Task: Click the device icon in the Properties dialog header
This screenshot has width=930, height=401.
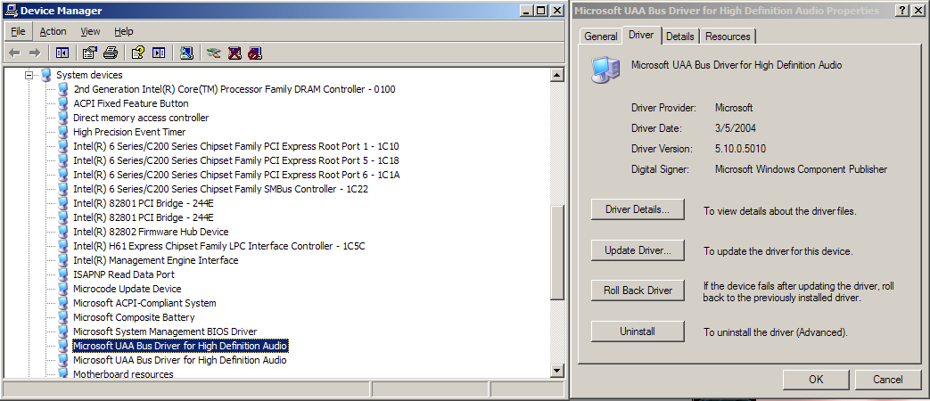Action: (605, 70)
